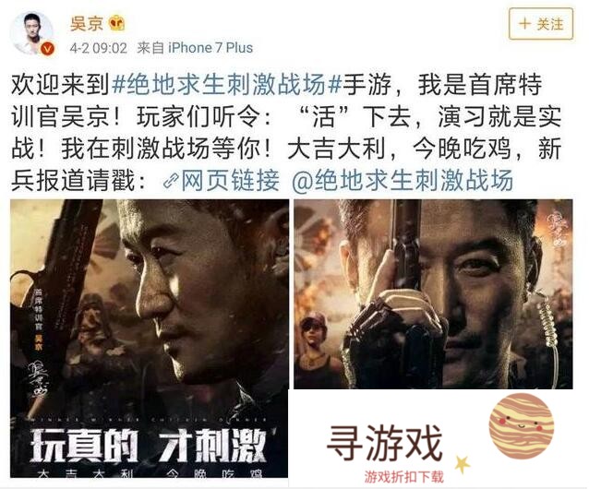
Task: Click the orange verified V badge
Action: (48, 49)
